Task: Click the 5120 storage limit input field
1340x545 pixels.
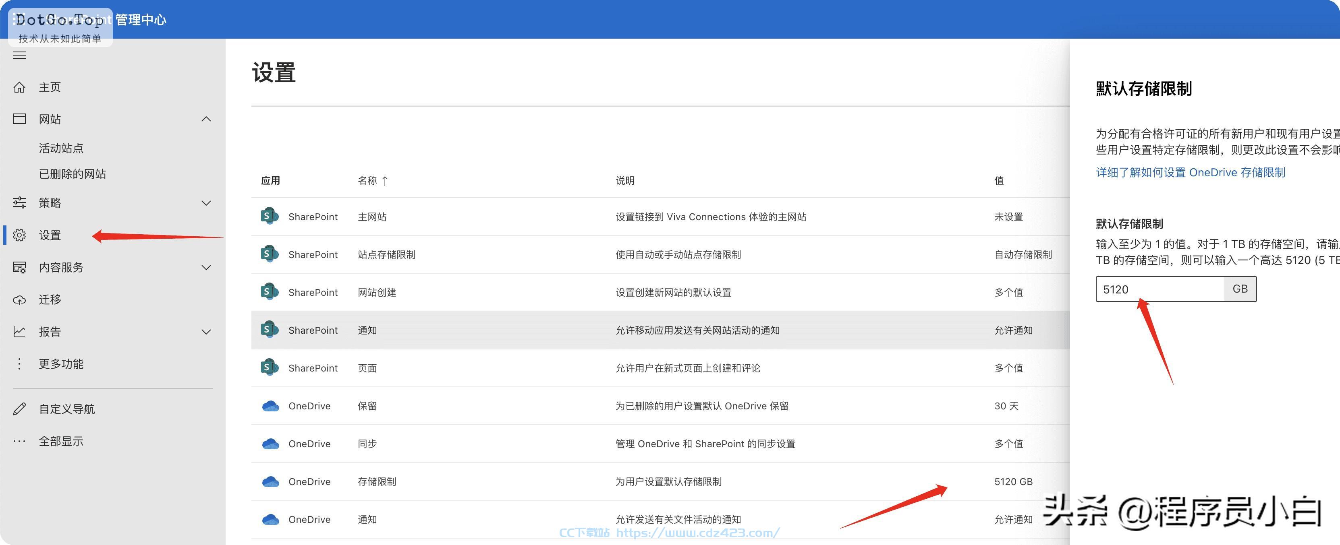Action: (1160, 289)
